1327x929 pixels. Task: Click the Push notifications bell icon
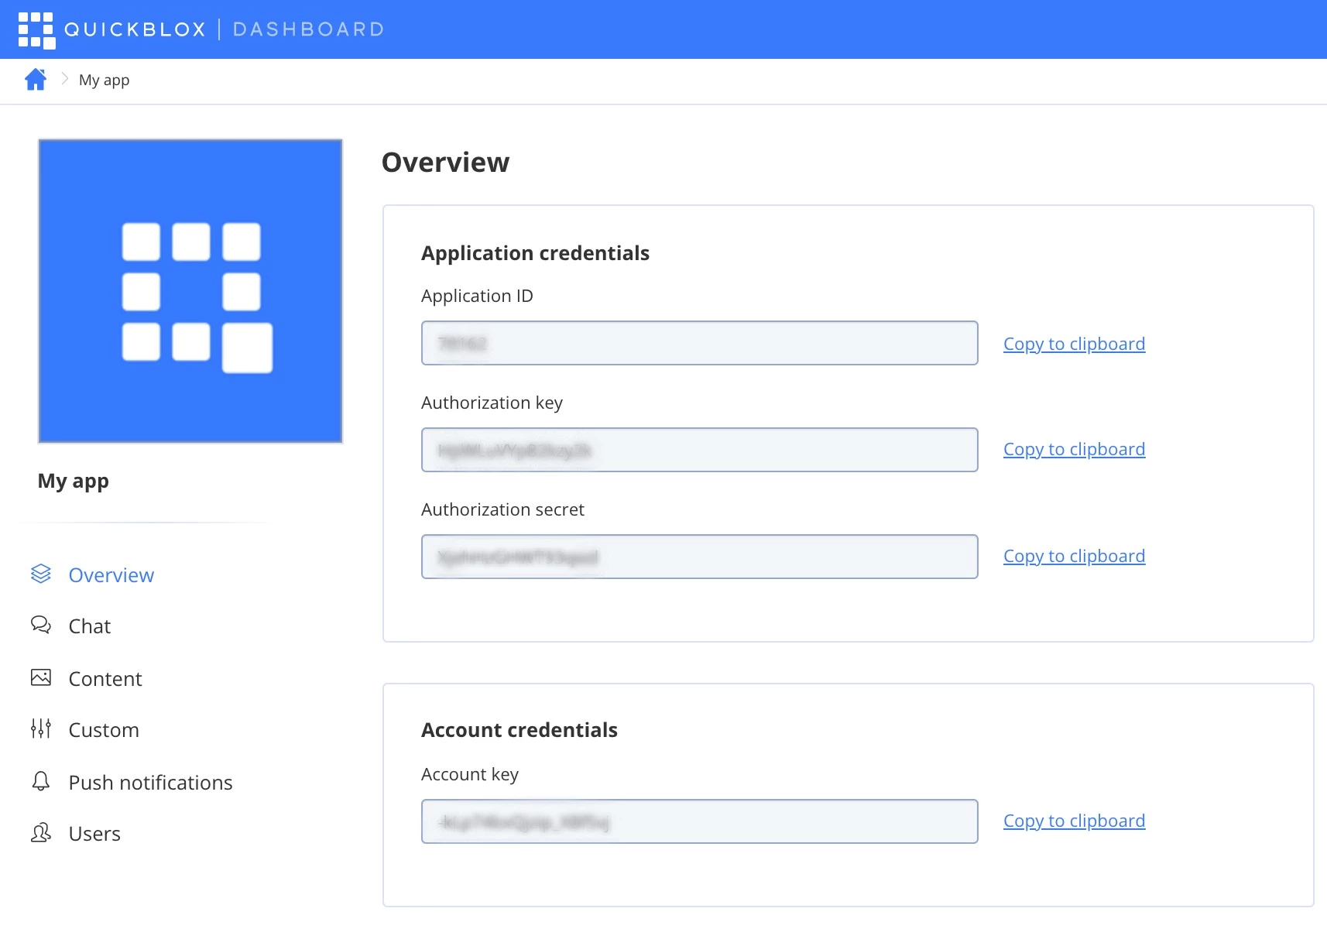(40, 781)
